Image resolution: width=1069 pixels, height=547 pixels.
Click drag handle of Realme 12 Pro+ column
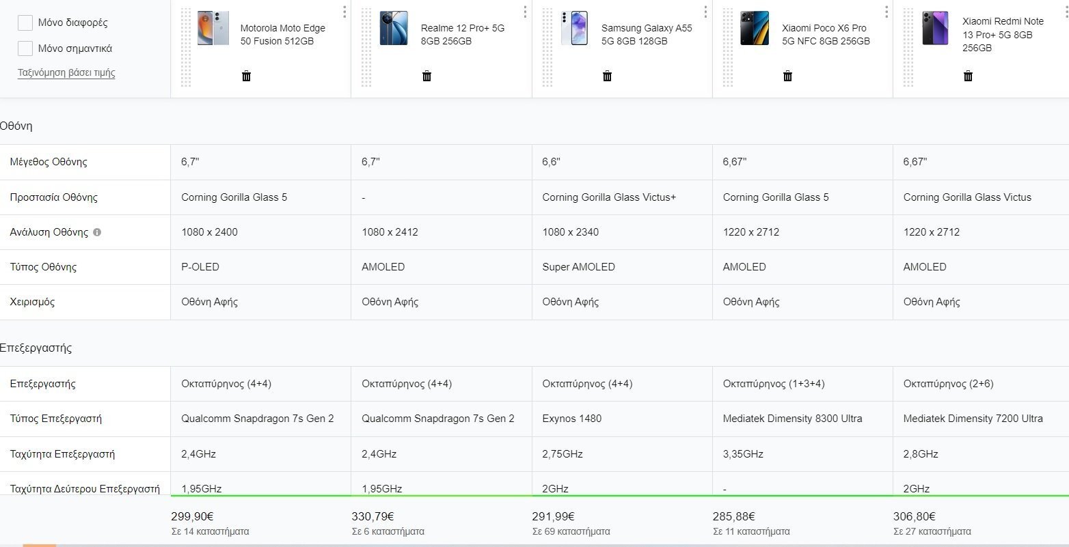[366, 48]
